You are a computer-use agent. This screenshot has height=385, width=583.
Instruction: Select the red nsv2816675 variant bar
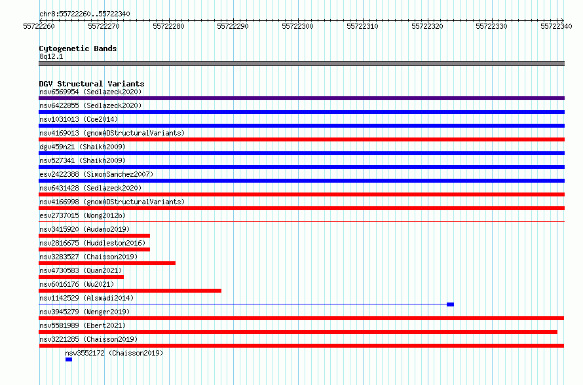[94, 249]
